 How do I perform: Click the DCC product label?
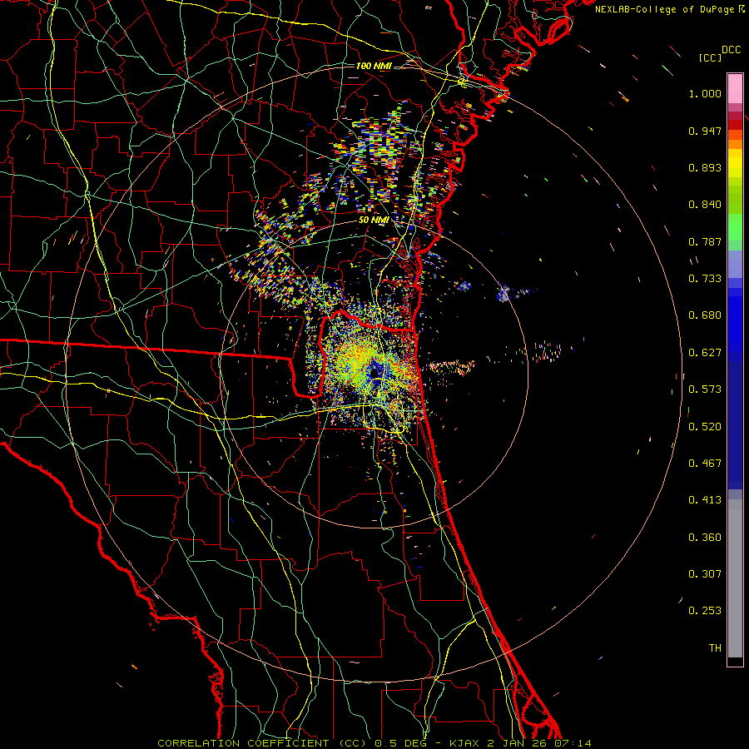click(x=731, y=50)
